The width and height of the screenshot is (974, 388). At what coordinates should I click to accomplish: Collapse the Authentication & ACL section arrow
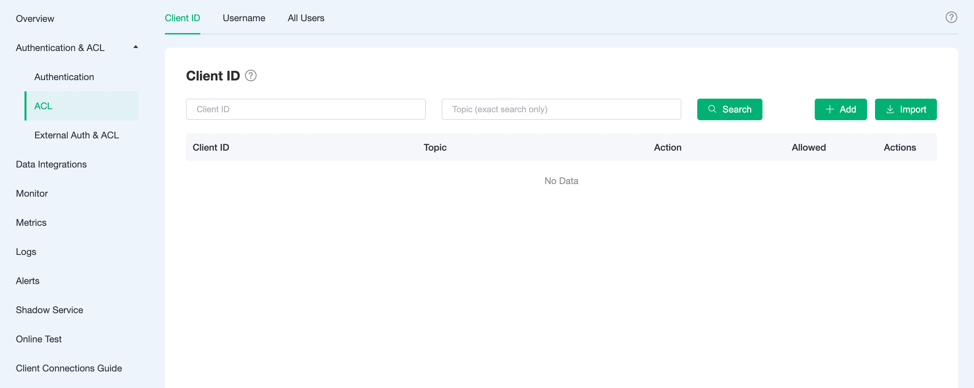coord(135,47)
